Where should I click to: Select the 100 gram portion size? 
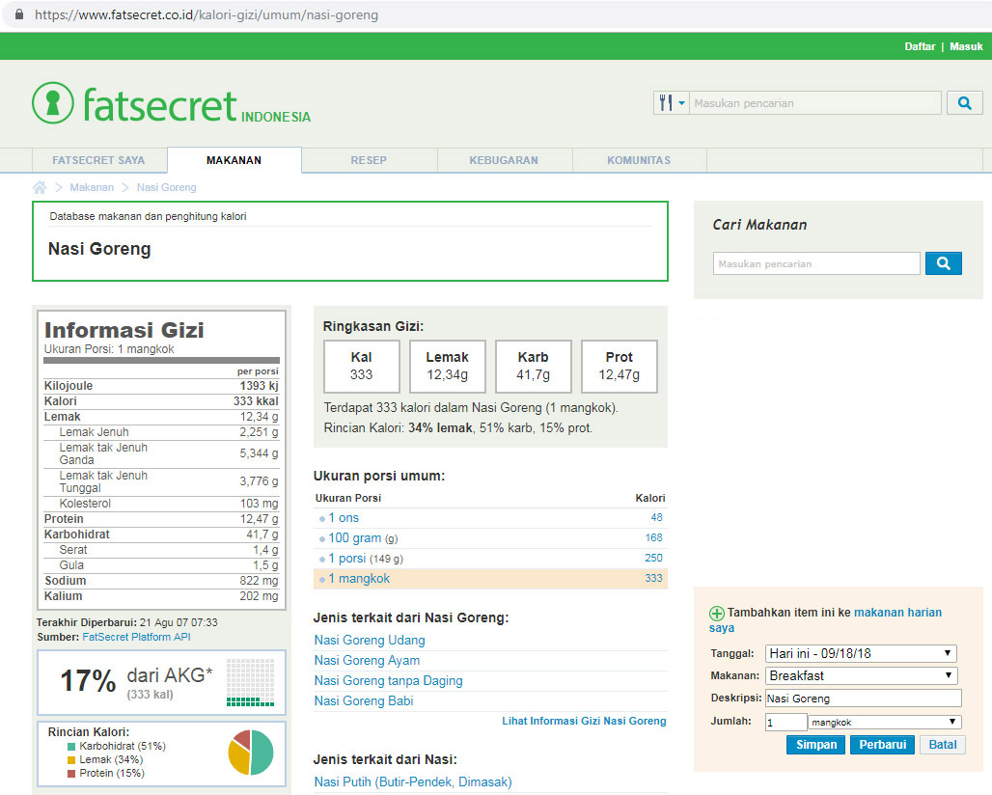tap(354, 538)
